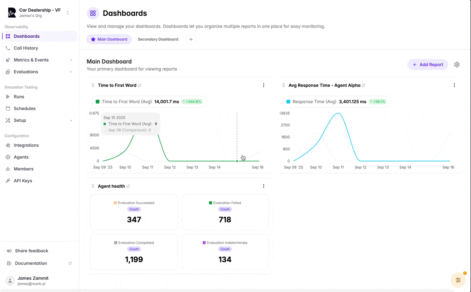The height and width of the screenshot is (292, 471).
Task: Click the +56.1% change badge
Action: click(378, 102)
